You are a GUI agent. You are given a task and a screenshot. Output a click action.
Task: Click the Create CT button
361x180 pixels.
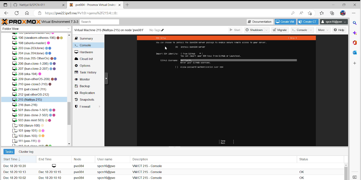(308, 22)
